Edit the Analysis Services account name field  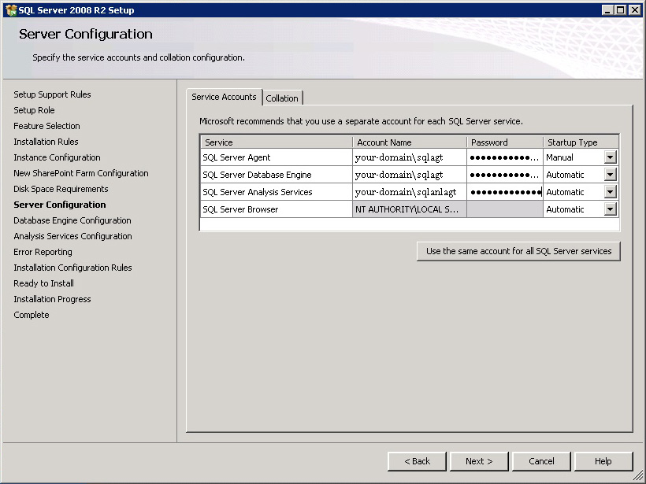pos(410,192)
